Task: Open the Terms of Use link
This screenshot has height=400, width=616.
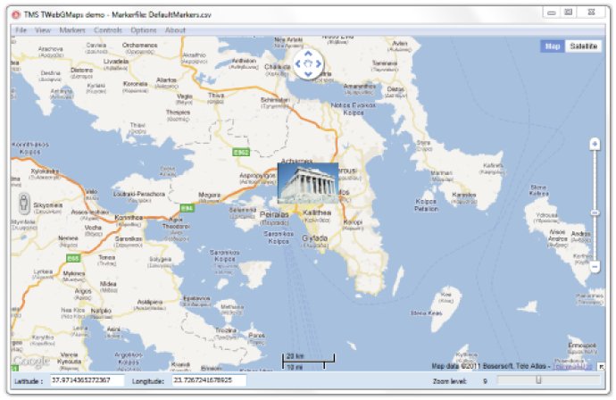Action: coord(572,367)
